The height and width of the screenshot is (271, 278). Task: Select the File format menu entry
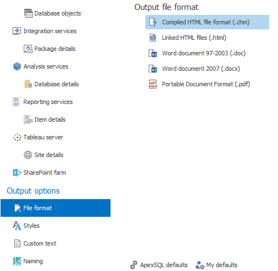pos(56,208)
